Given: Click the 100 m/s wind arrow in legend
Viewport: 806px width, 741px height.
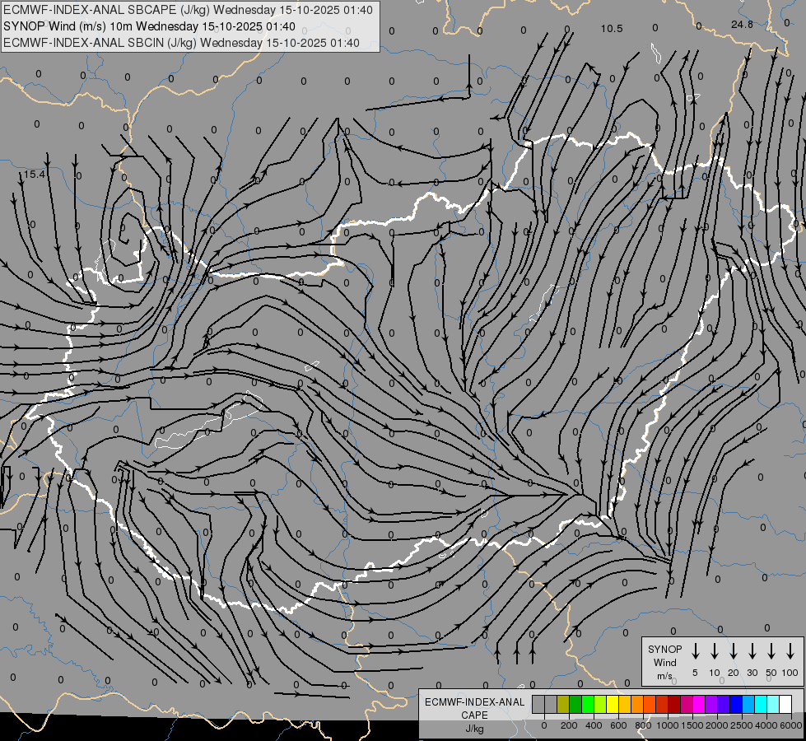Looking at the screenshot, I should 790,650.
